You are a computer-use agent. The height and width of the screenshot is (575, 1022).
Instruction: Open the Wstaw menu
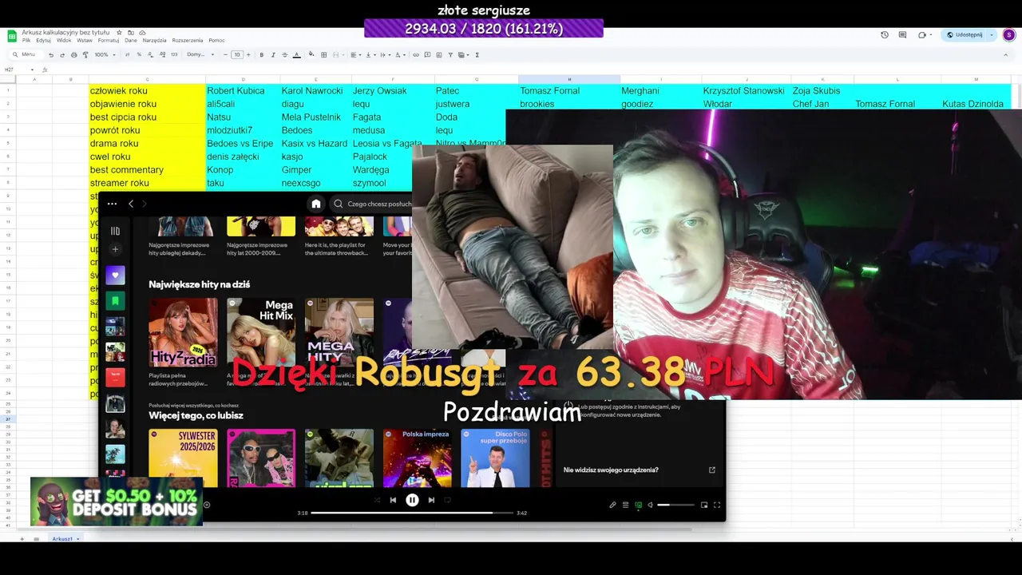85,40
